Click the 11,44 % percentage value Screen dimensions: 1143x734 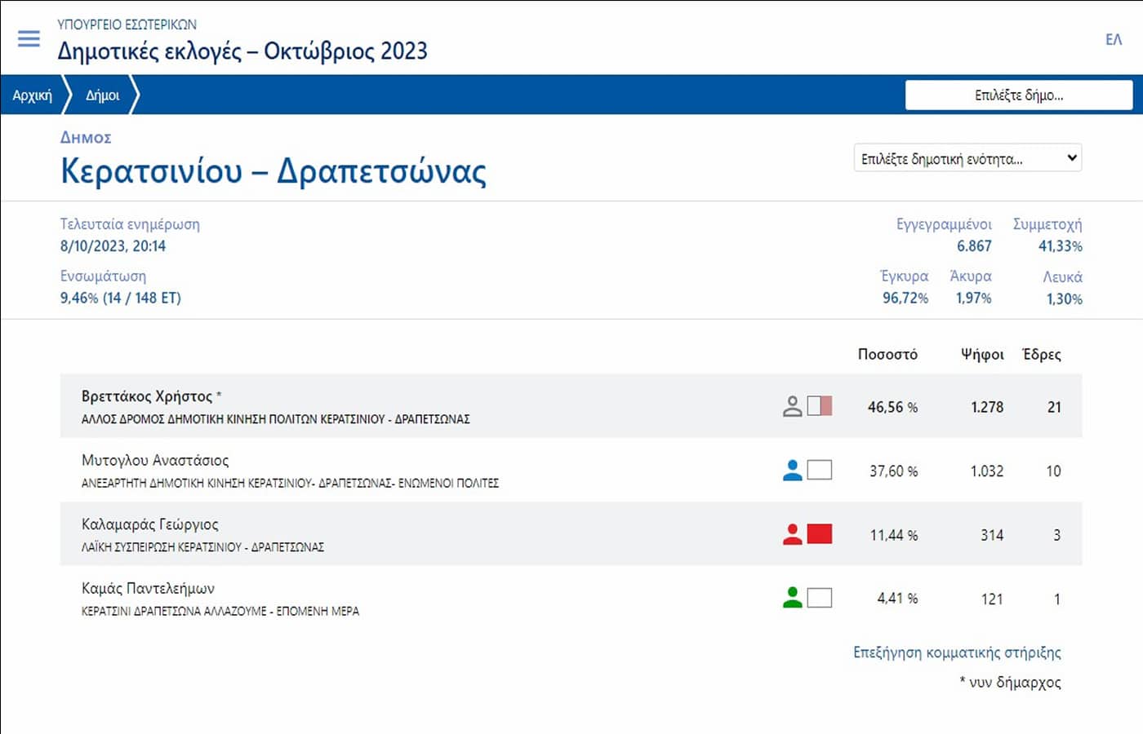(x=893, y=535)
